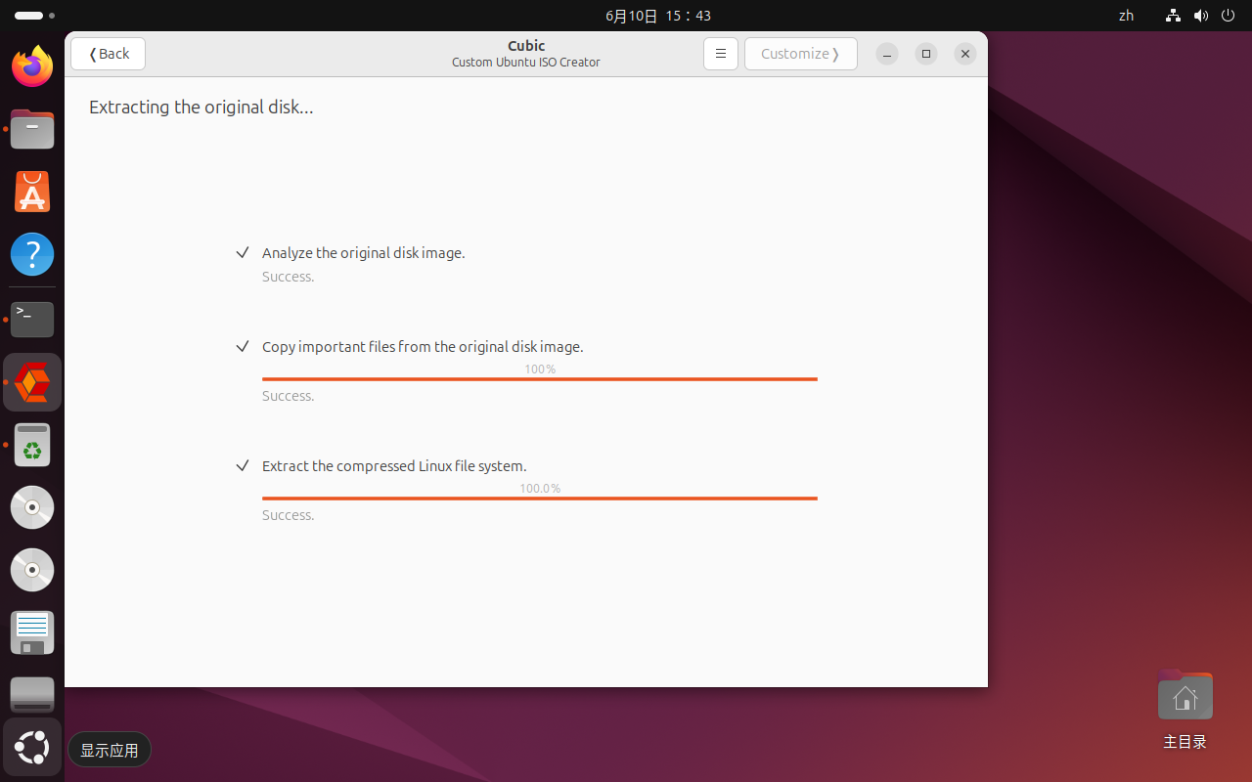Select the 'Analyze the original disk image.' text

click(364, 253)
